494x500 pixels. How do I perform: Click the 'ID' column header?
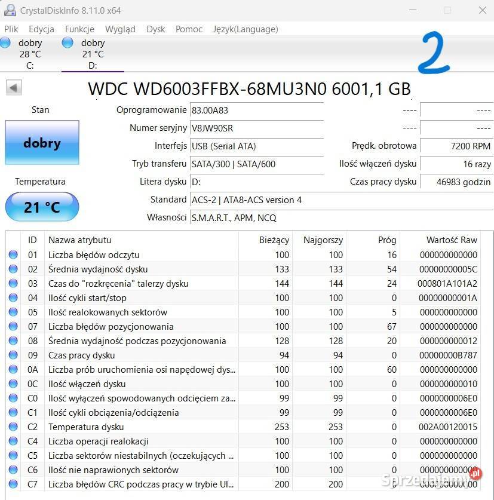tap(32, 240)
